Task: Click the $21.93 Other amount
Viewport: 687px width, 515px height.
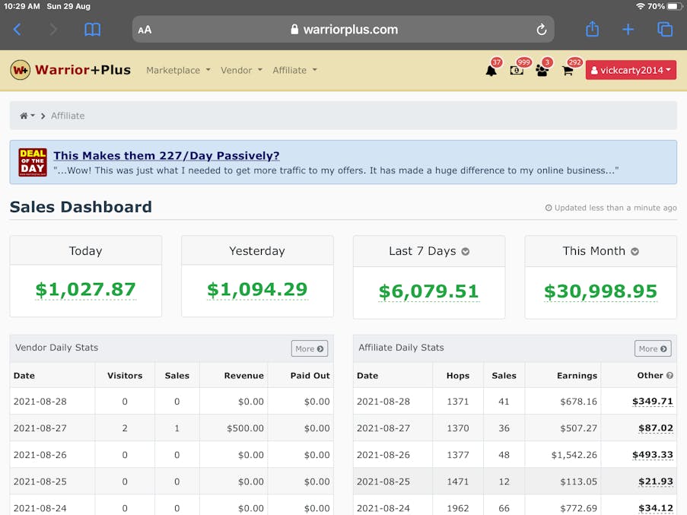Action: click(656, 482)
